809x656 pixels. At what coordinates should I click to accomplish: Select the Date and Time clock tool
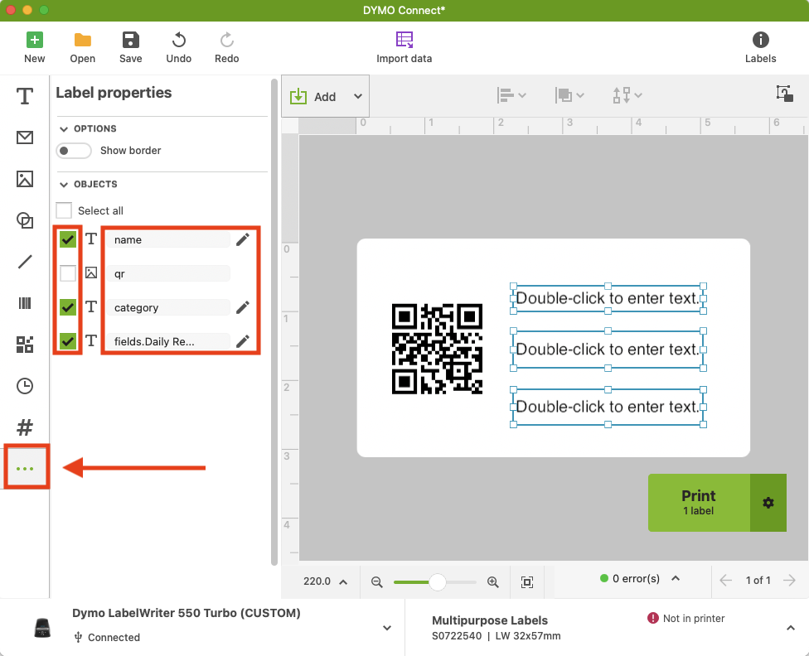(25, 386)
